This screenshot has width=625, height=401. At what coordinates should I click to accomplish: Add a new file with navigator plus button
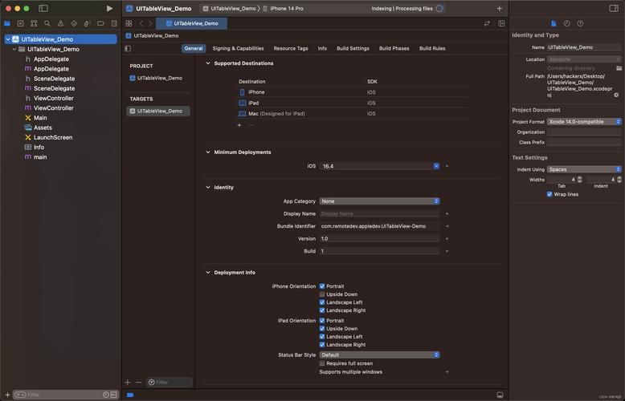[x=7, y=395]
